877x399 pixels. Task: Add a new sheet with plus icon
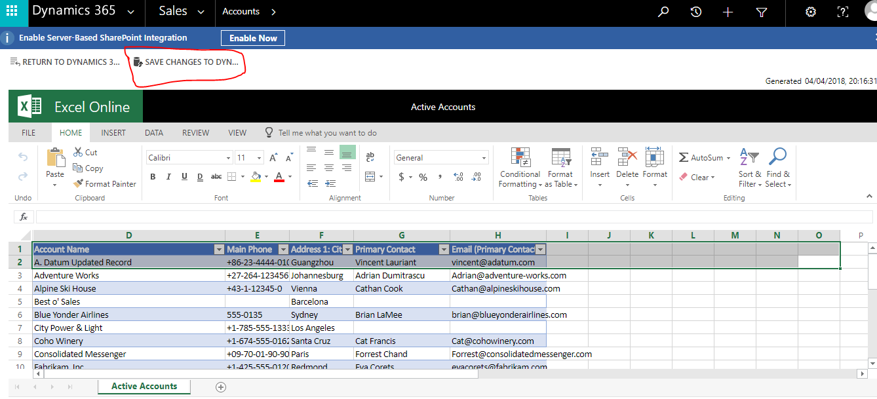(x=221, y=387)
